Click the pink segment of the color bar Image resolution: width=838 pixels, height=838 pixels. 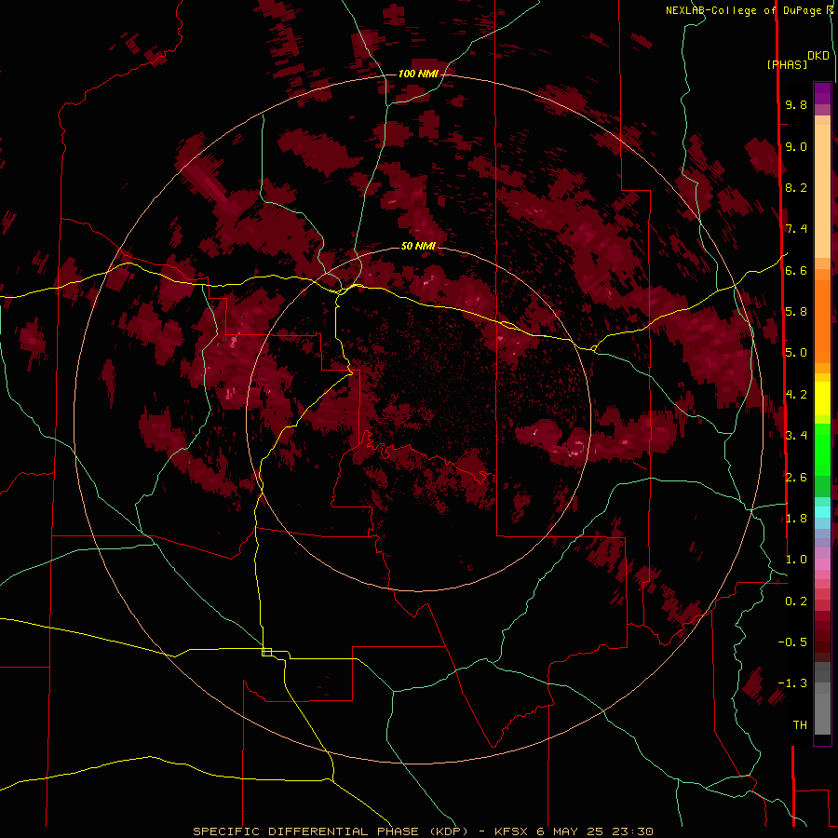click(x=822, y=564)
